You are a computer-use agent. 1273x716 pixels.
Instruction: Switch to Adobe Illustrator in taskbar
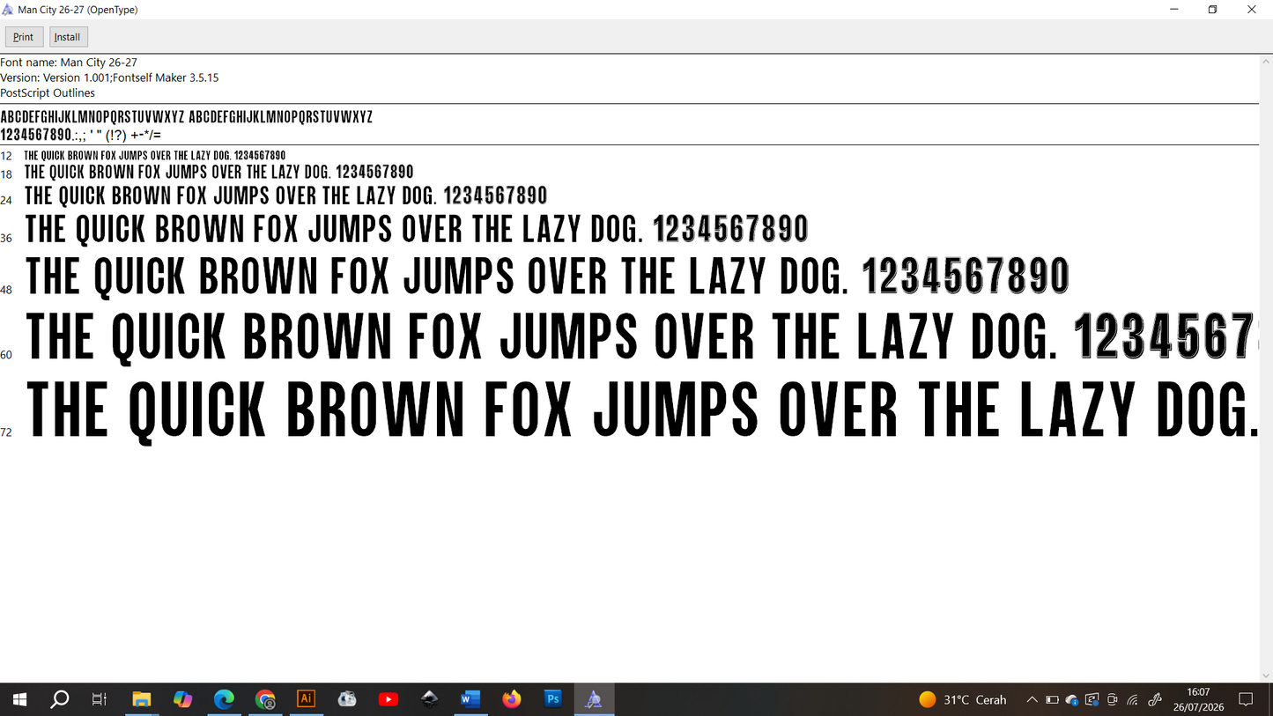click(306, 699)
